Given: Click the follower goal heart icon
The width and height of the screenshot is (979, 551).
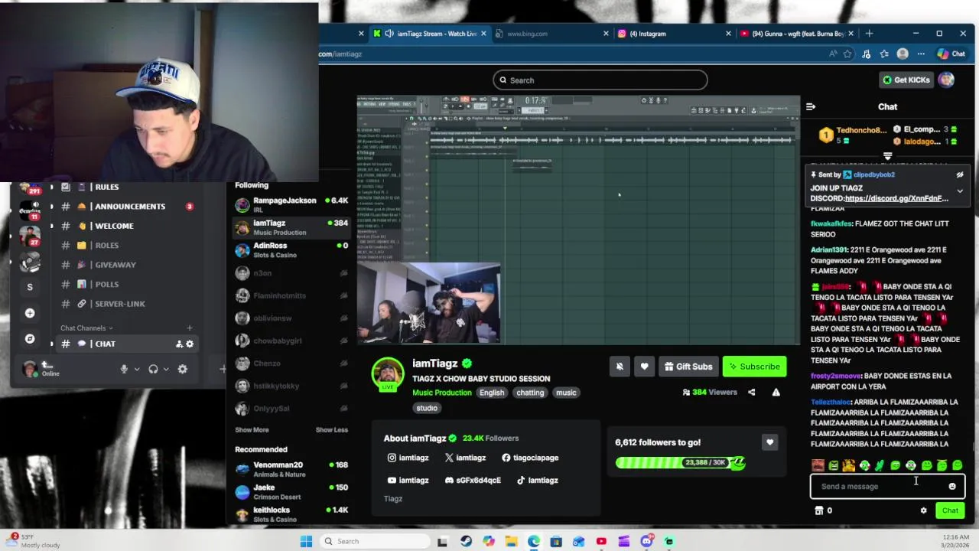Looking at the screenshot, I should tap(770, 442).
